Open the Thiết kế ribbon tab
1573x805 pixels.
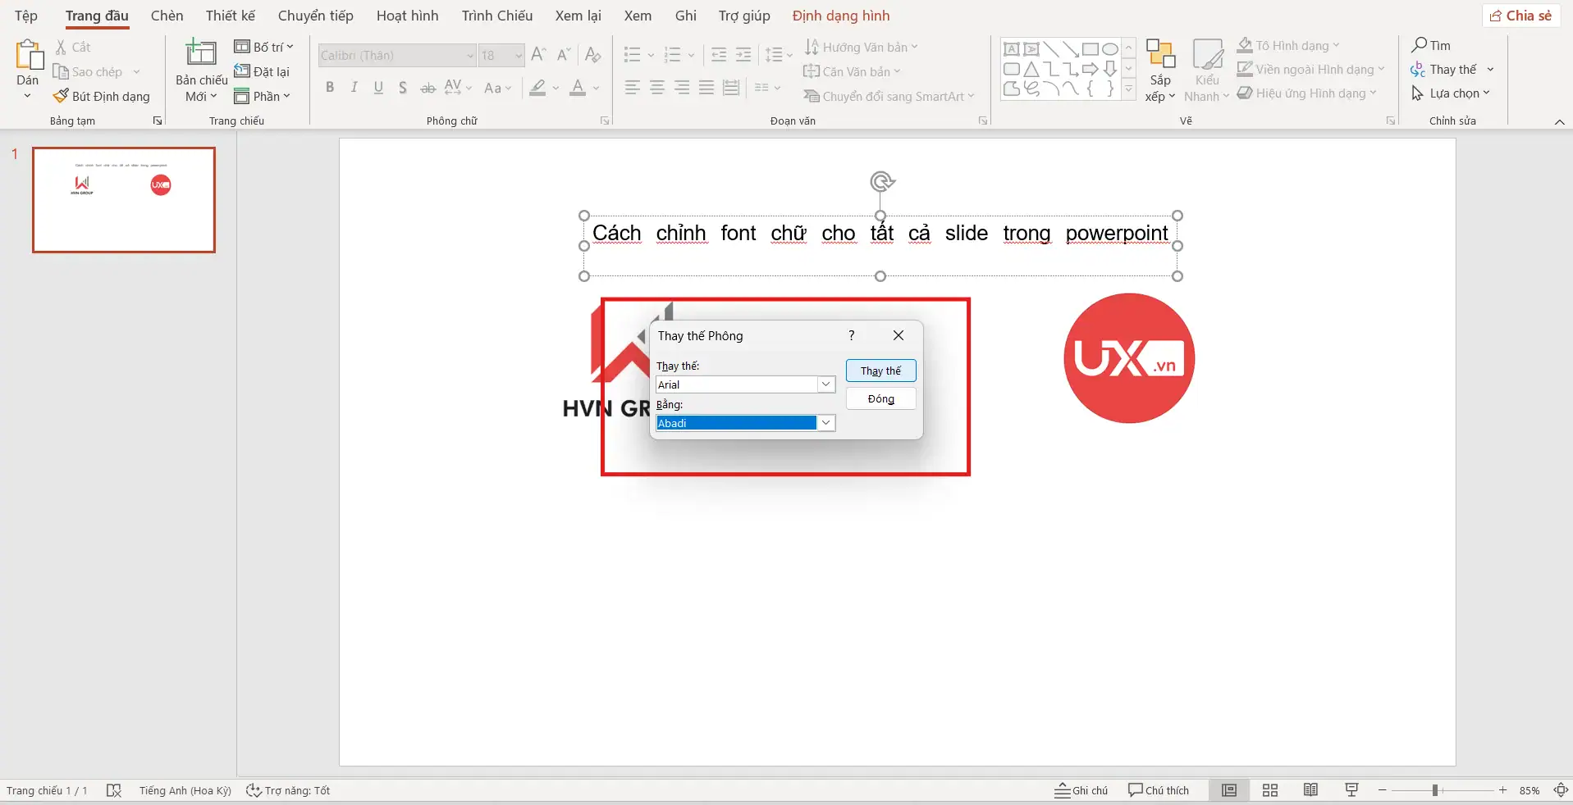click(230, 16)
